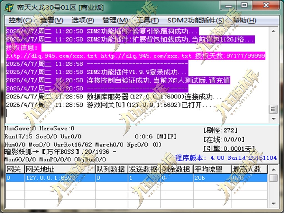Click the log scrollbar thumb
Image resolution: width=284 pixels, height=213 pixels.
click(x=273, y=109)
